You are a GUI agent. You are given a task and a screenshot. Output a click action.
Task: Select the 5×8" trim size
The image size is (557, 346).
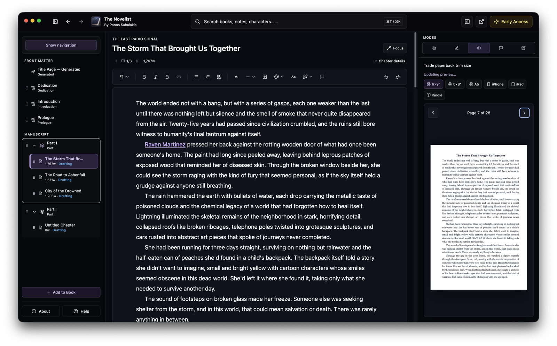coord(455,84)
